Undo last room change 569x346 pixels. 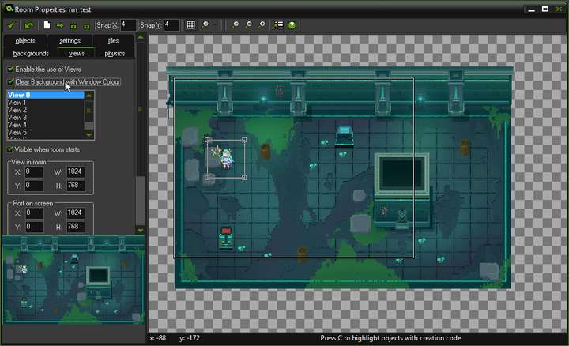click(29, 25)
